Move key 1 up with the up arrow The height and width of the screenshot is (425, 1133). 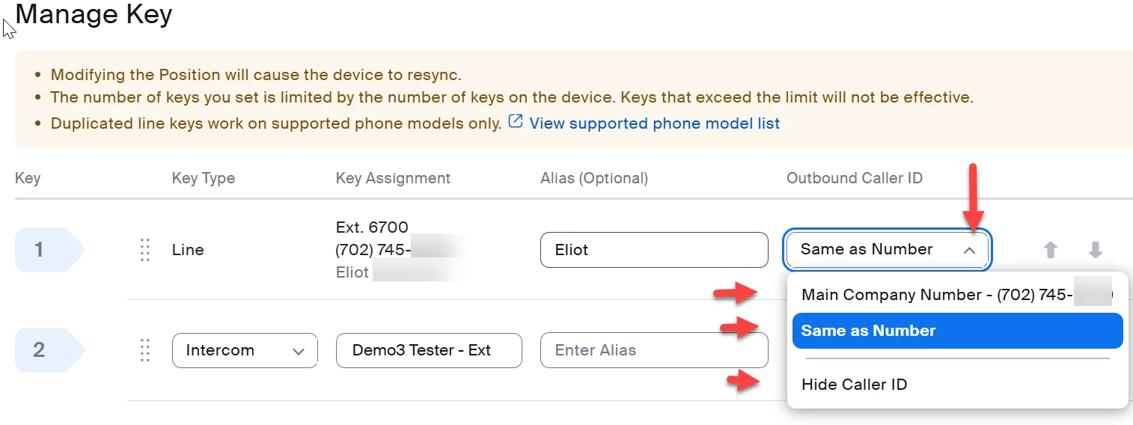coord(1051,250)
